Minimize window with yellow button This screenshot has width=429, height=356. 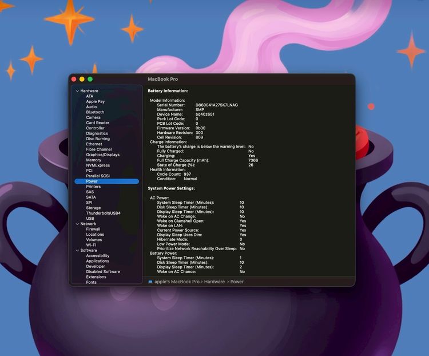[82, 79]
